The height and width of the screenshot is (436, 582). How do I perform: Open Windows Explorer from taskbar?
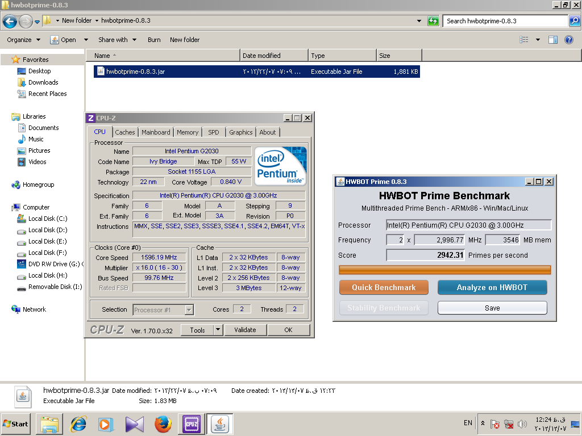49,424
